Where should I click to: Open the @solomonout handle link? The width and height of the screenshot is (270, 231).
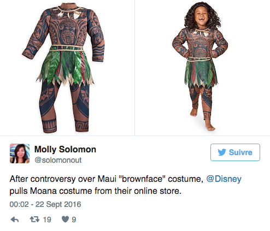click(58, 160)
